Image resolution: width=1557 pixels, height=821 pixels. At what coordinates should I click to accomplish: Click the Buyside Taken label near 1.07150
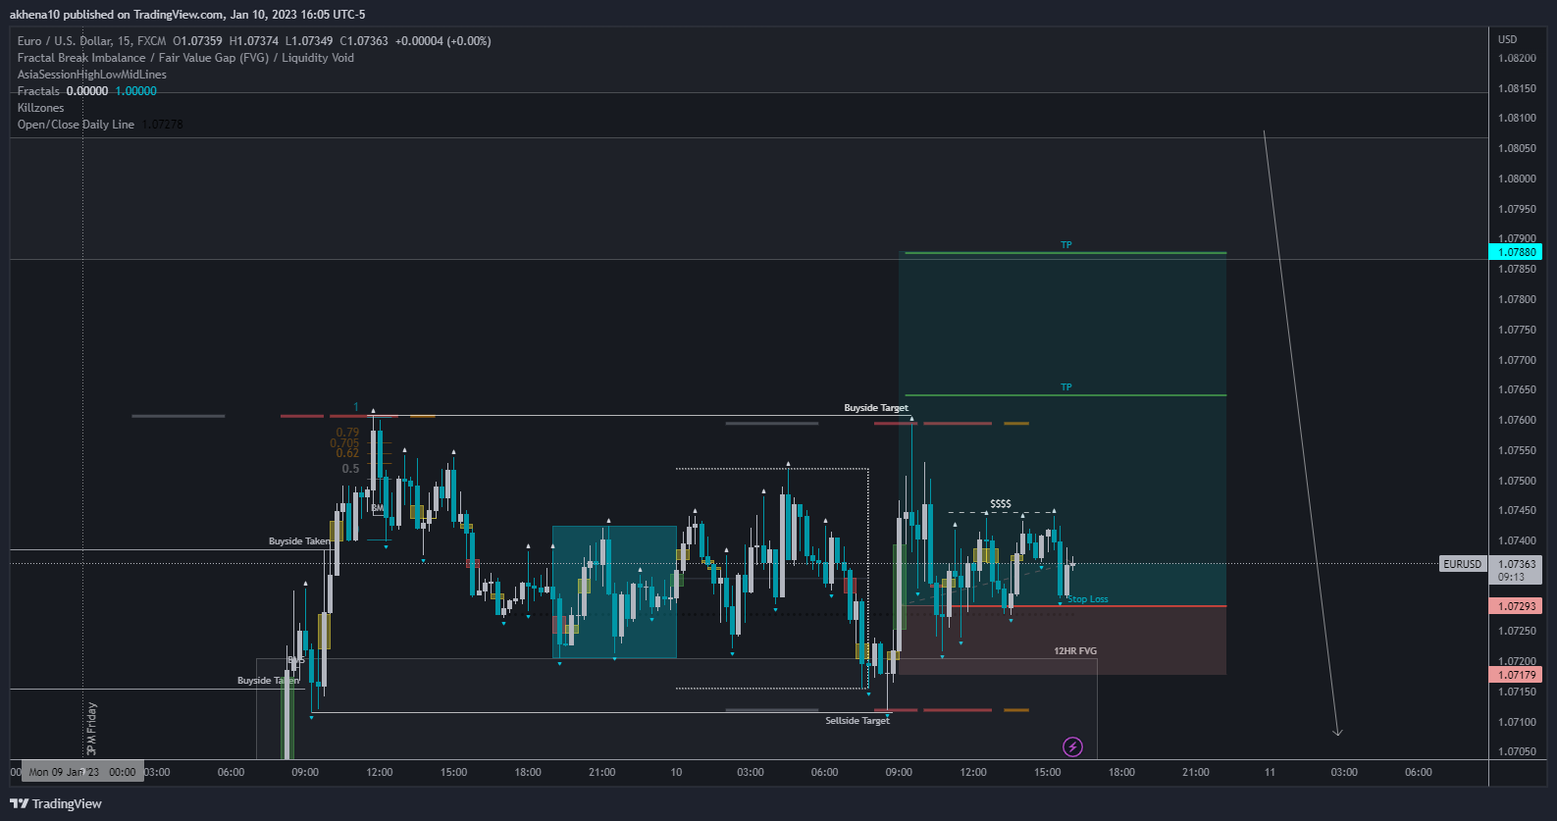tap(268, 681)
